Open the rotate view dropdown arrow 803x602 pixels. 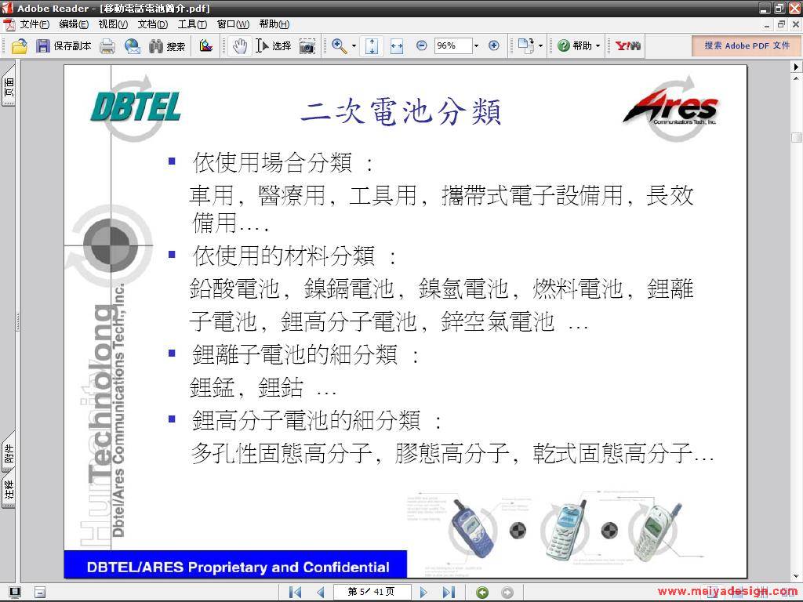540,46
